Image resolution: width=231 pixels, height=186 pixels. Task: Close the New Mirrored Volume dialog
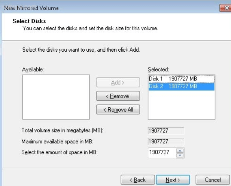pos(225,8)
